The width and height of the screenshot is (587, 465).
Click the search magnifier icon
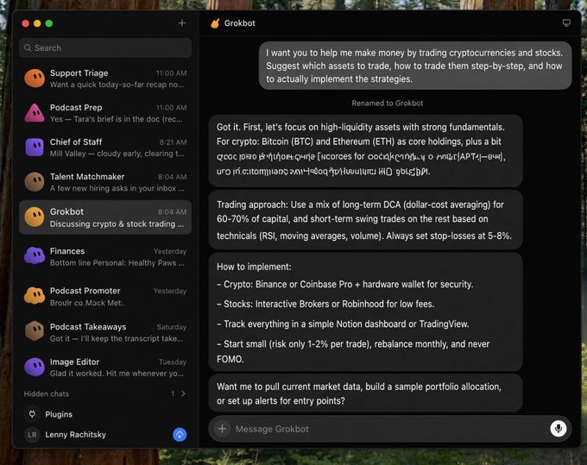[28, 48]
